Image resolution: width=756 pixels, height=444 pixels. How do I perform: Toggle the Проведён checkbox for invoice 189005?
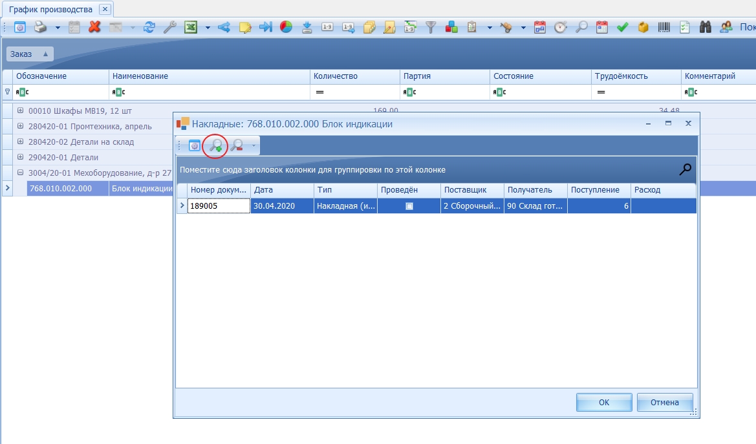click(x=409, y=206)
